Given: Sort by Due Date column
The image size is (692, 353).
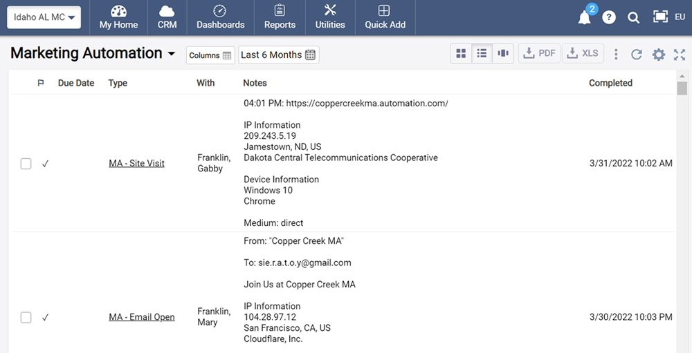Looking at the screenshot, I should 76,83.
